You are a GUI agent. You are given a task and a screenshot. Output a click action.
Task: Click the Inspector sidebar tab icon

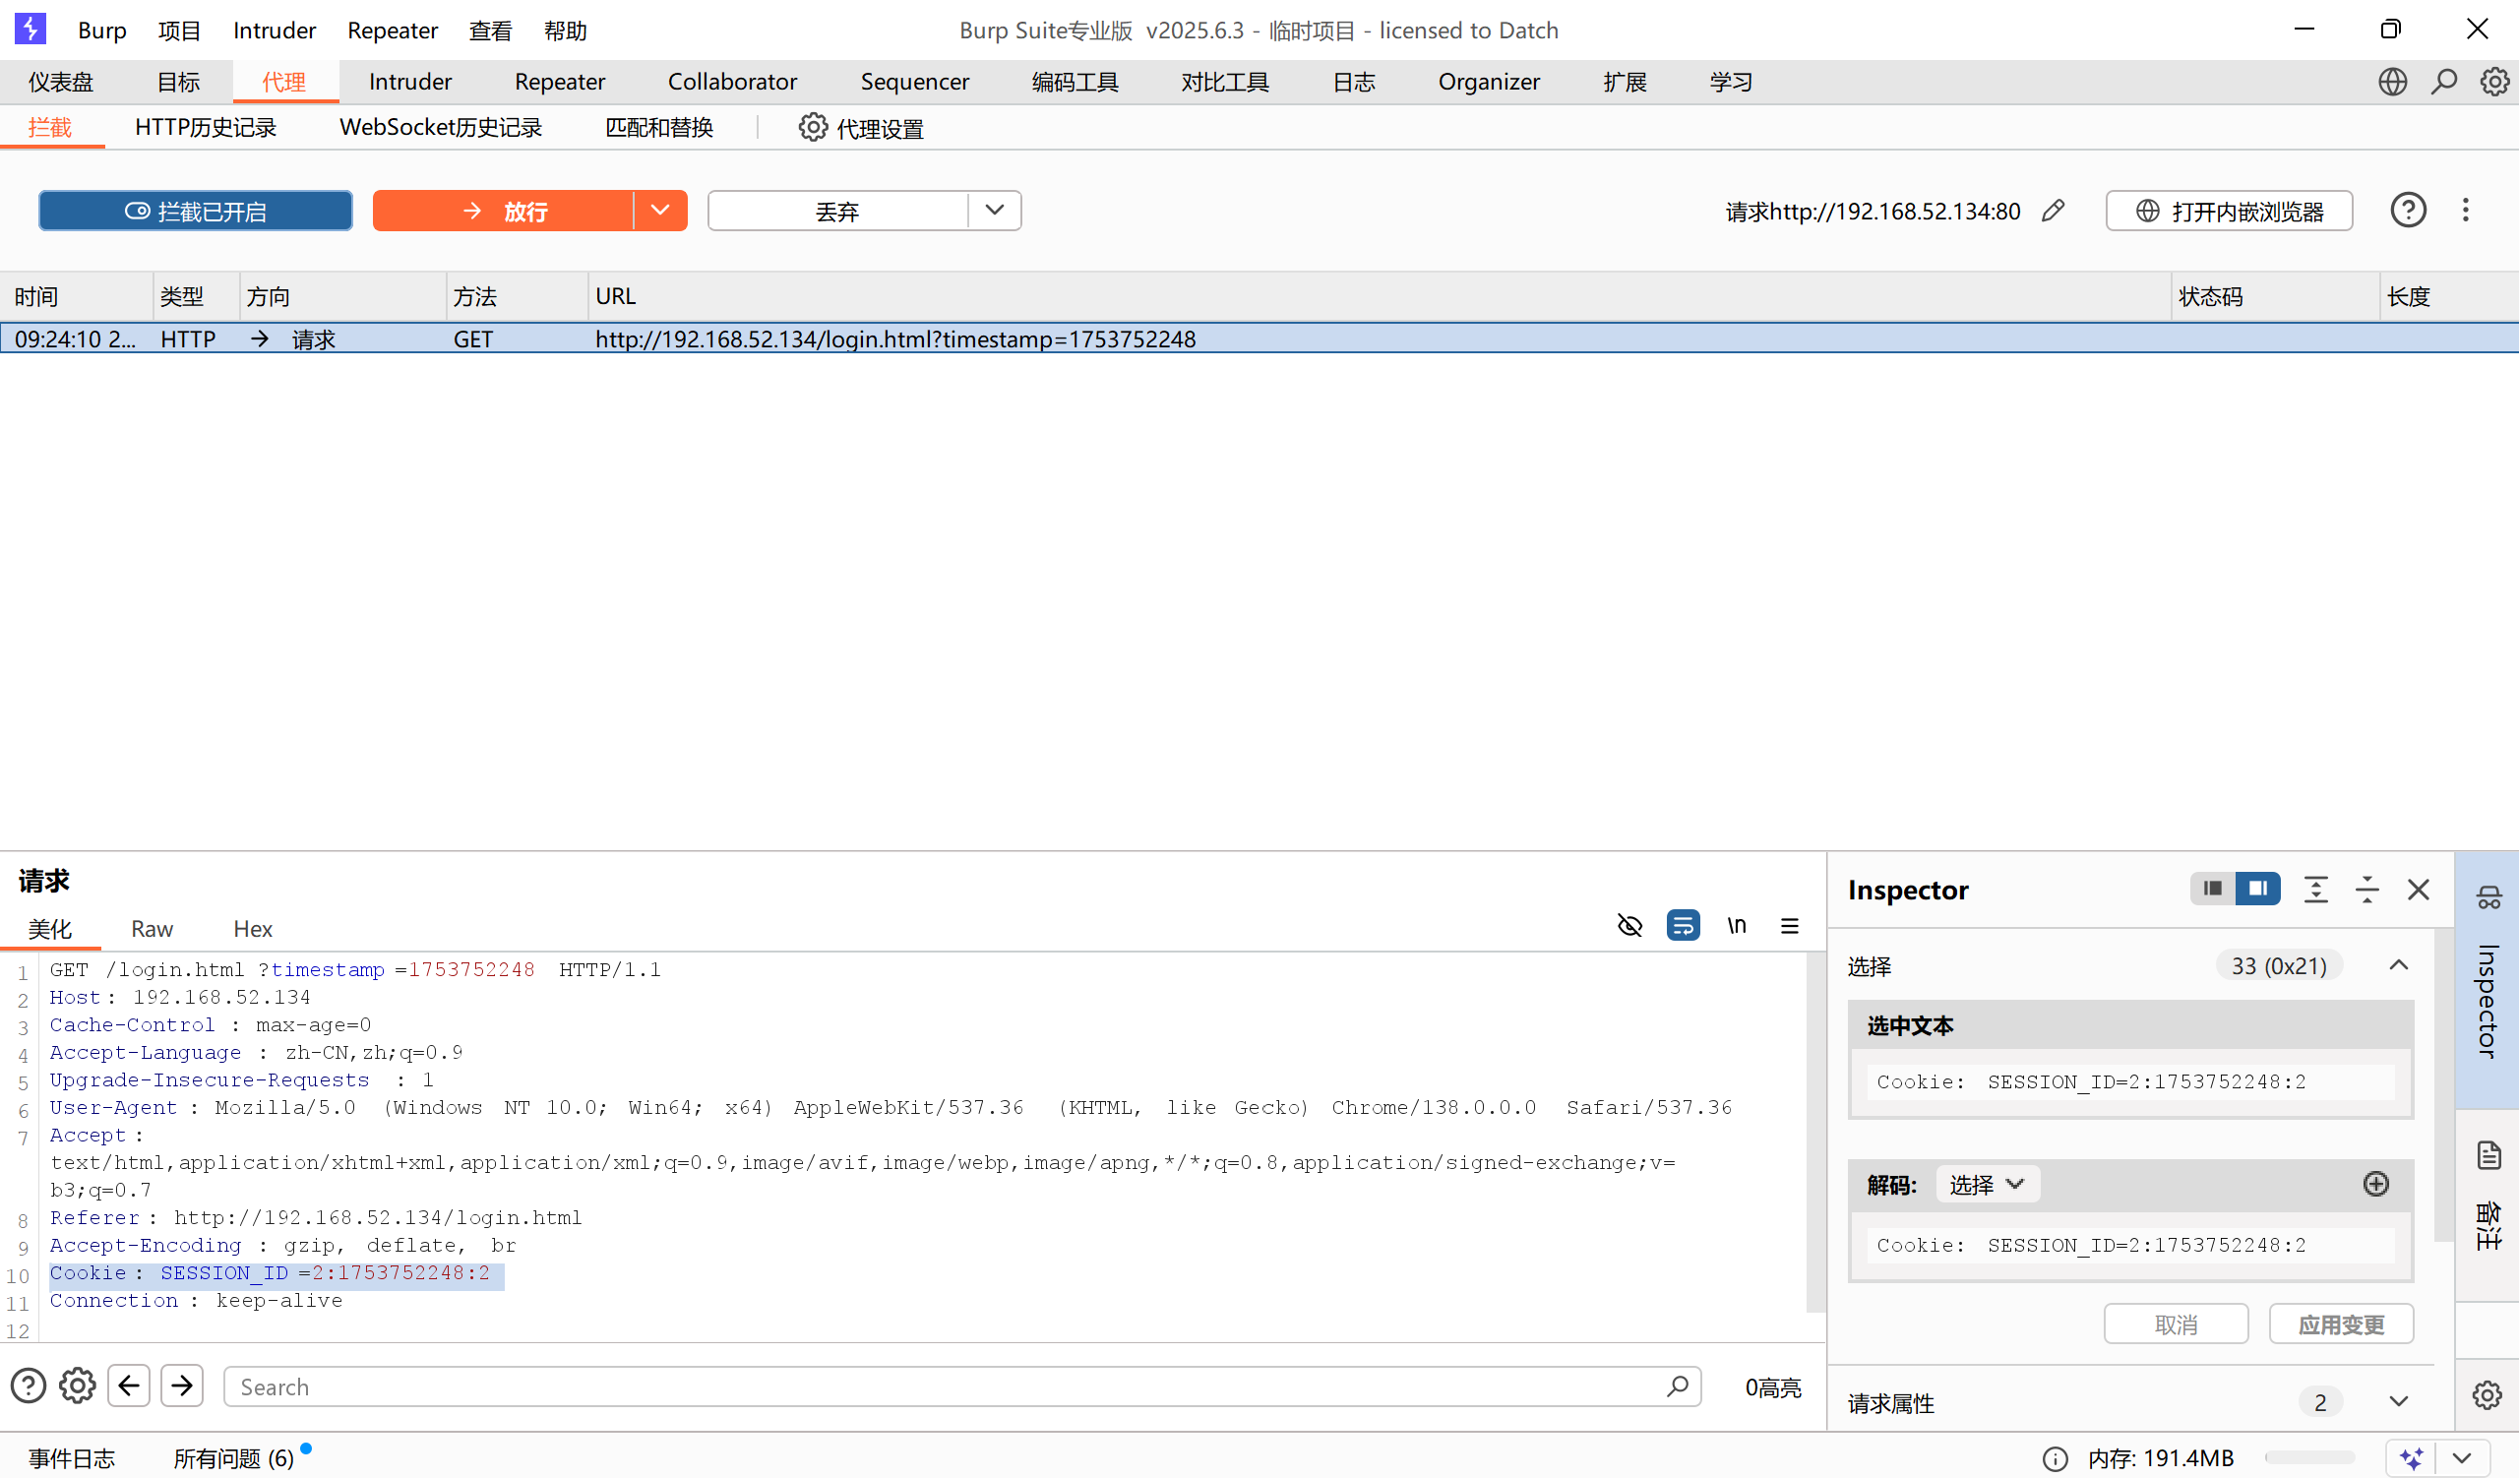(2488, 896)
